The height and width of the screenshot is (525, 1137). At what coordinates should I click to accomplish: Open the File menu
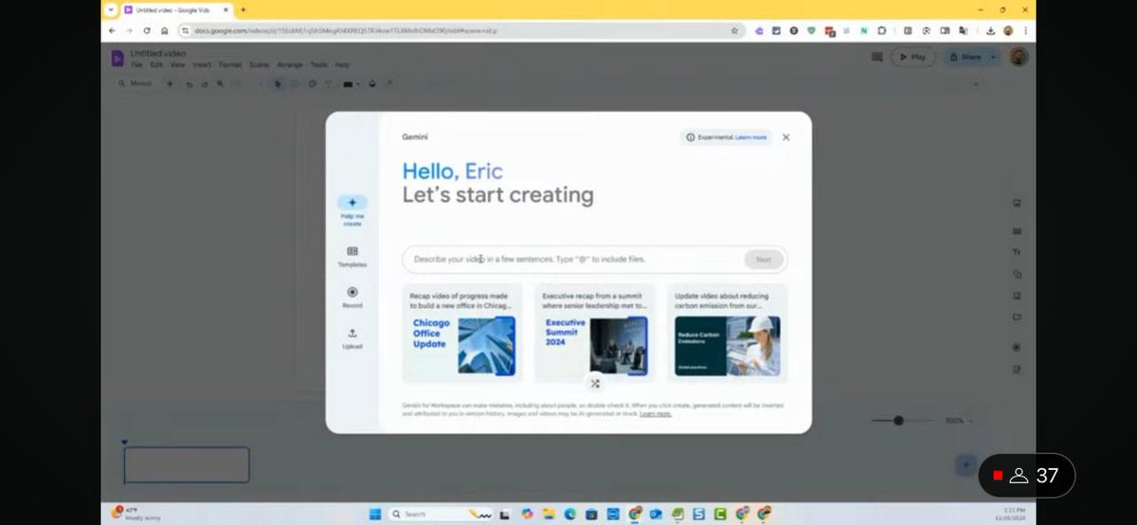tap(136, 65)
